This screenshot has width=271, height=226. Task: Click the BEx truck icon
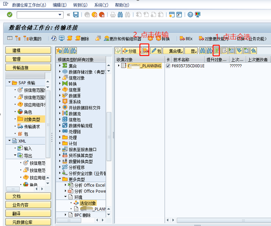coord(186,39)
